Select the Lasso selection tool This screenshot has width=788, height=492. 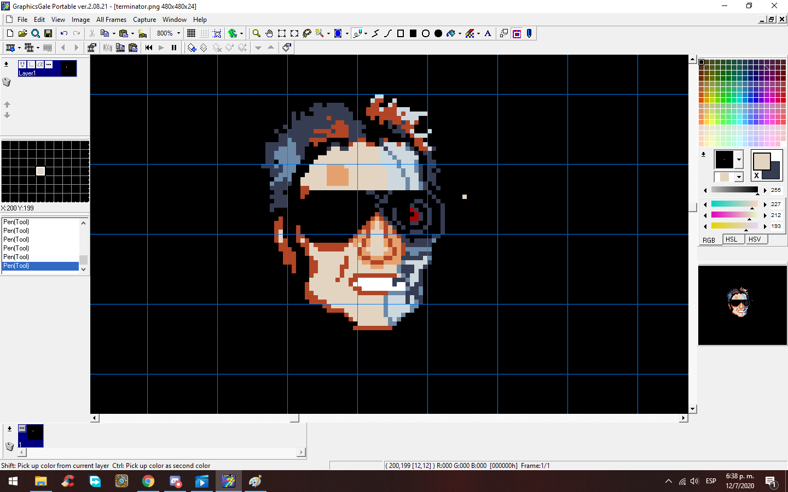307,33
